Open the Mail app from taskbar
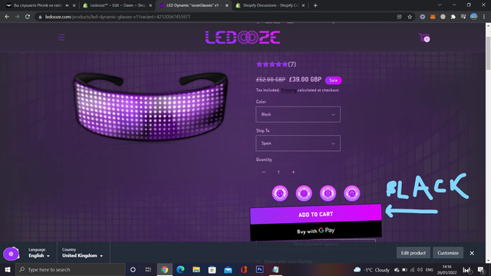 [x=228, y=269]
